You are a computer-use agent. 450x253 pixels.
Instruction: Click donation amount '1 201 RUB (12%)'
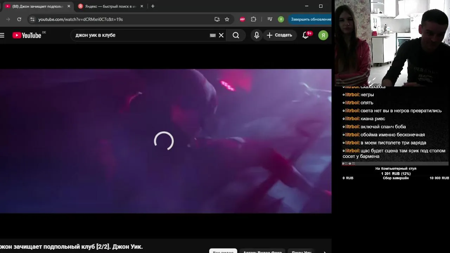click(x=396, y=174)
